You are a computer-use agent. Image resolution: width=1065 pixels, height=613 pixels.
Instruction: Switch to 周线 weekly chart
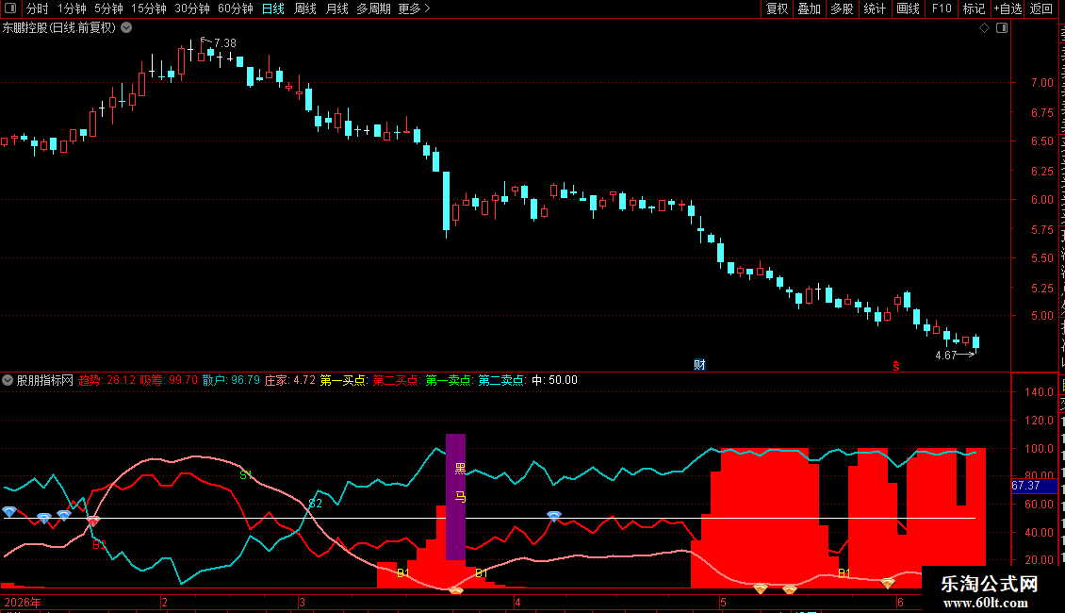[305, 8]
